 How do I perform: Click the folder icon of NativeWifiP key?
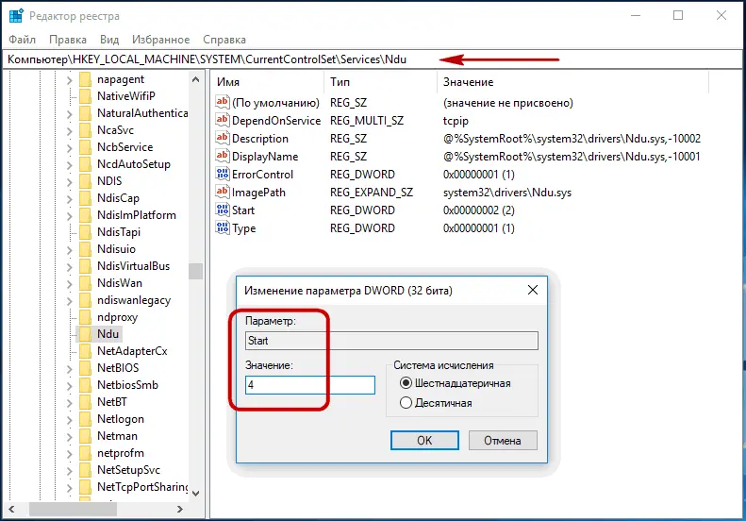85,96
